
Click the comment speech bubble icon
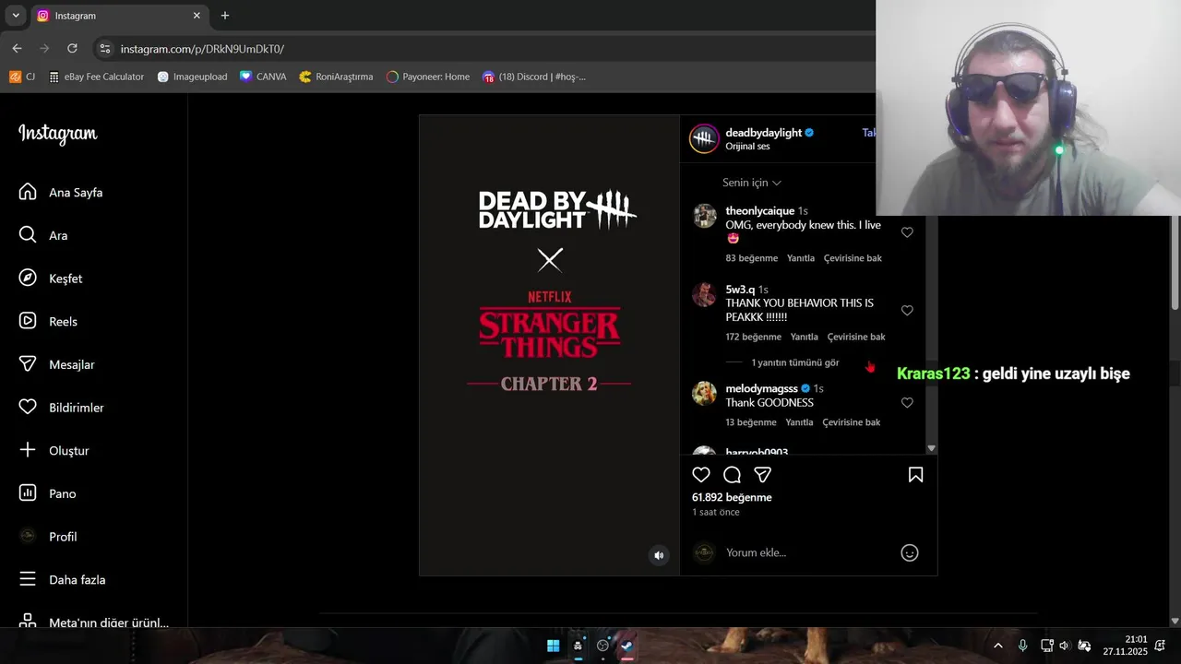(x=732, y=474)
